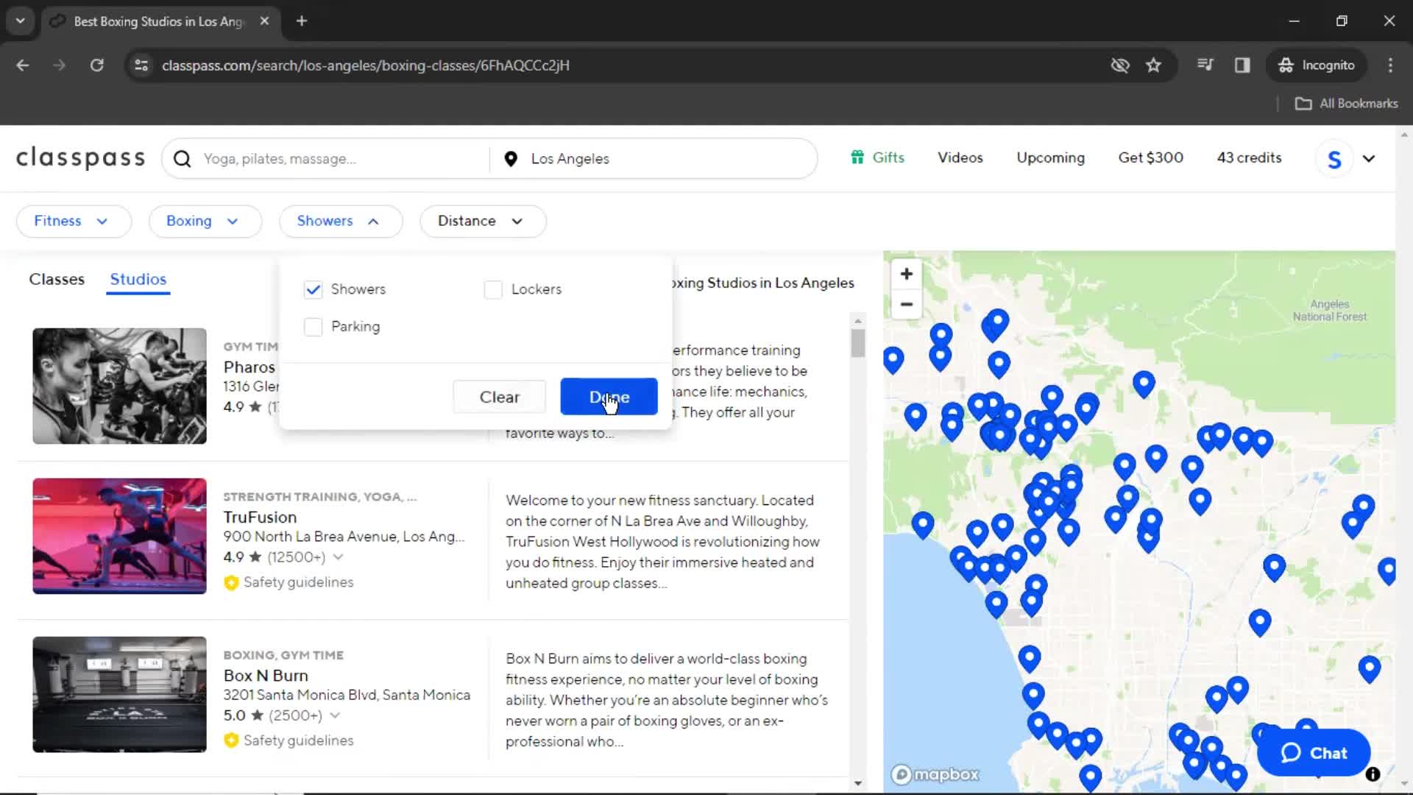Expand the account menu chevron
Screen dimensions: 1413x795
[x=1369, y=159]
